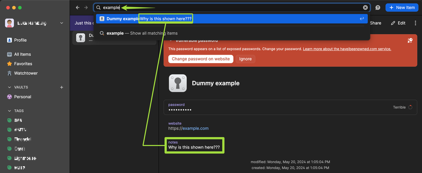
Task: Open Profile in the sidebar
Action: [20, 40]
